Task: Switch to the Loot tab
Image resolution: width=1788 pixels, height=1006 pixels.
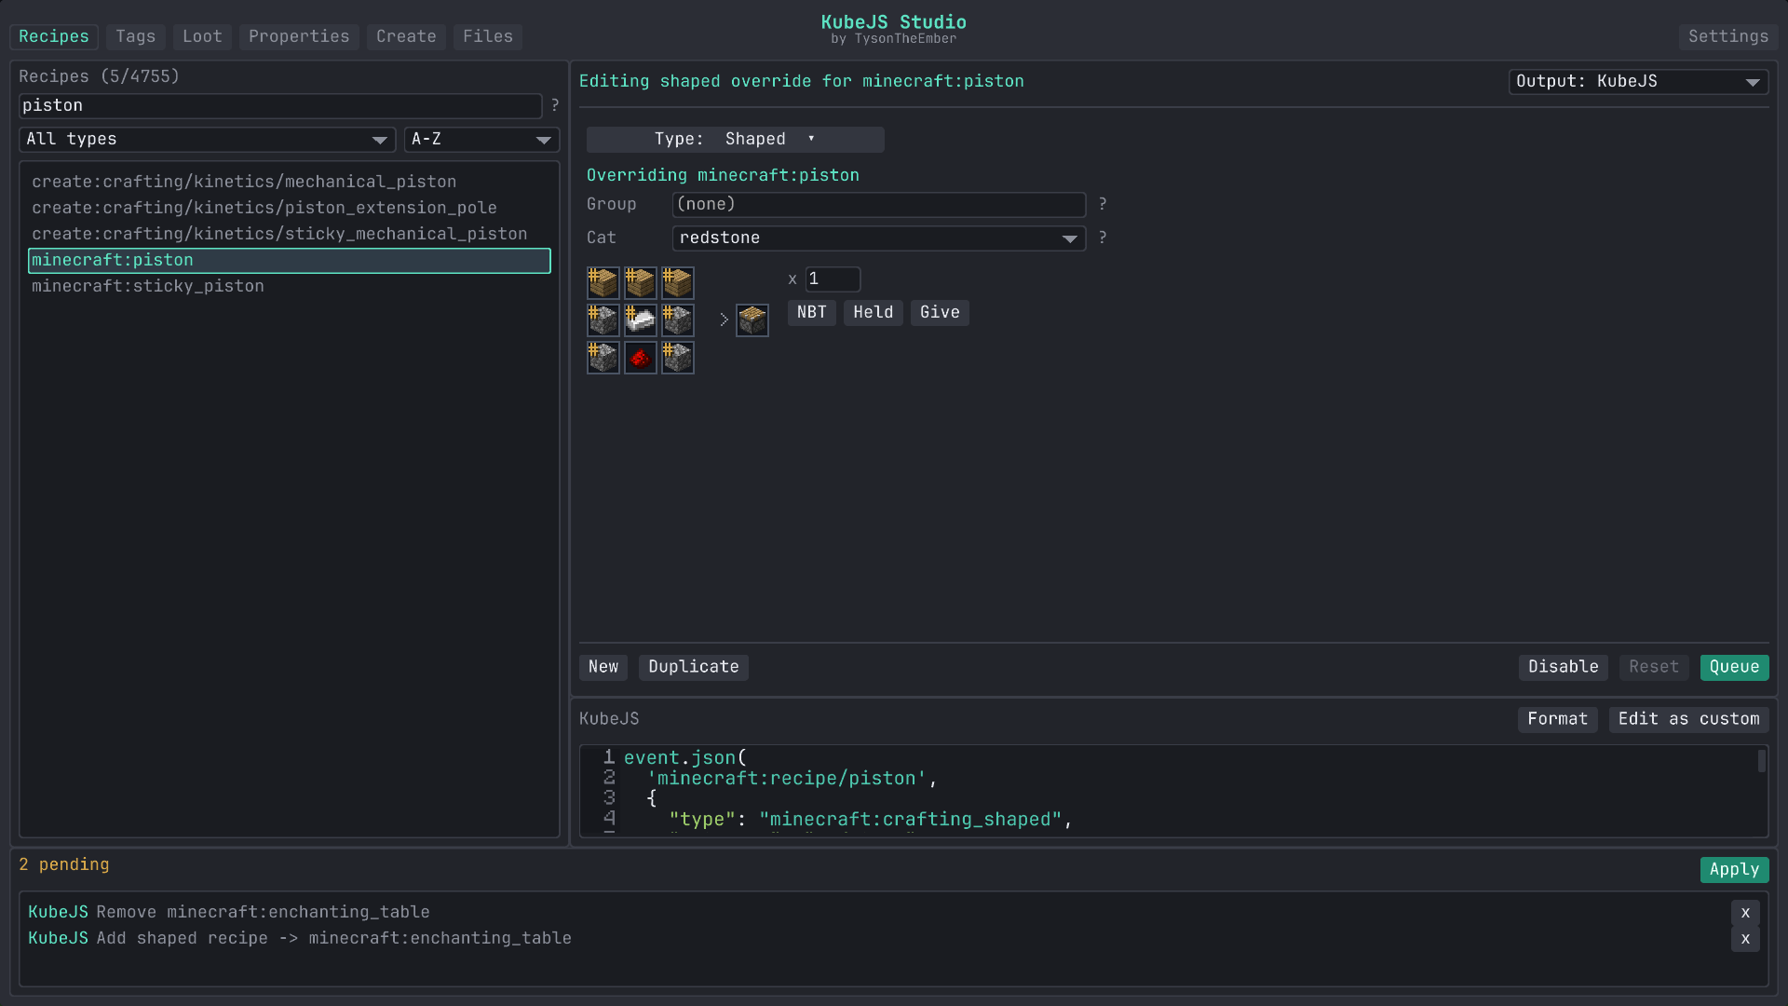Action: [x=202, y=36]
